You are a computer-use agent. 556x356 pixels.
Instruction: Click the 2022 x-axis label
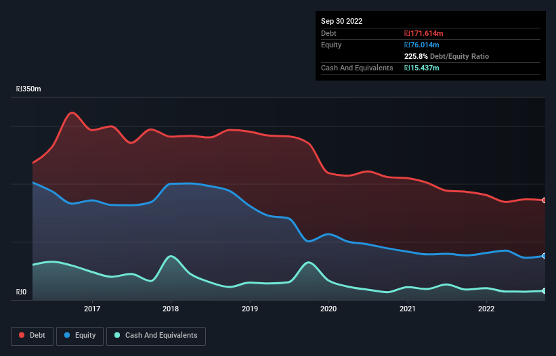tap(486, 309)
